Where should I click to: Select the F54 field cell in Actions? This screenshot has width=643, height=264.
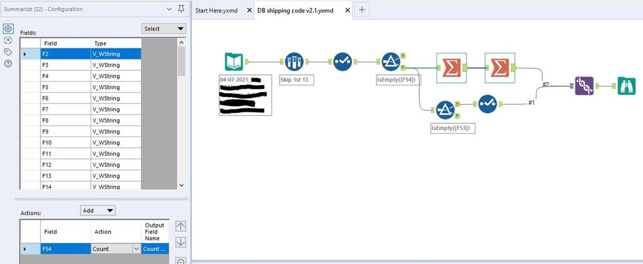click(x=66, y=249)
